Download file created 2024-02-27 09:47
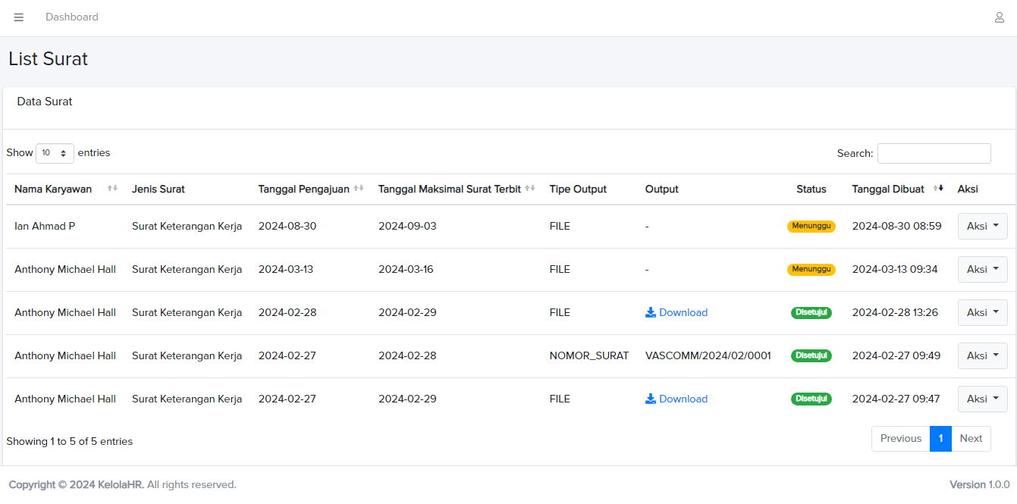The image size is (1017, 504). click(676, 399)
